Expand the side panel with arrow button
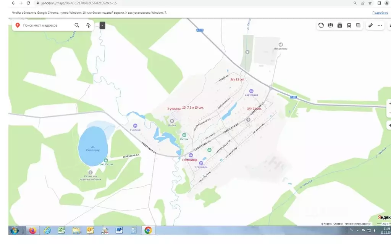 click(x=102, y=25)
